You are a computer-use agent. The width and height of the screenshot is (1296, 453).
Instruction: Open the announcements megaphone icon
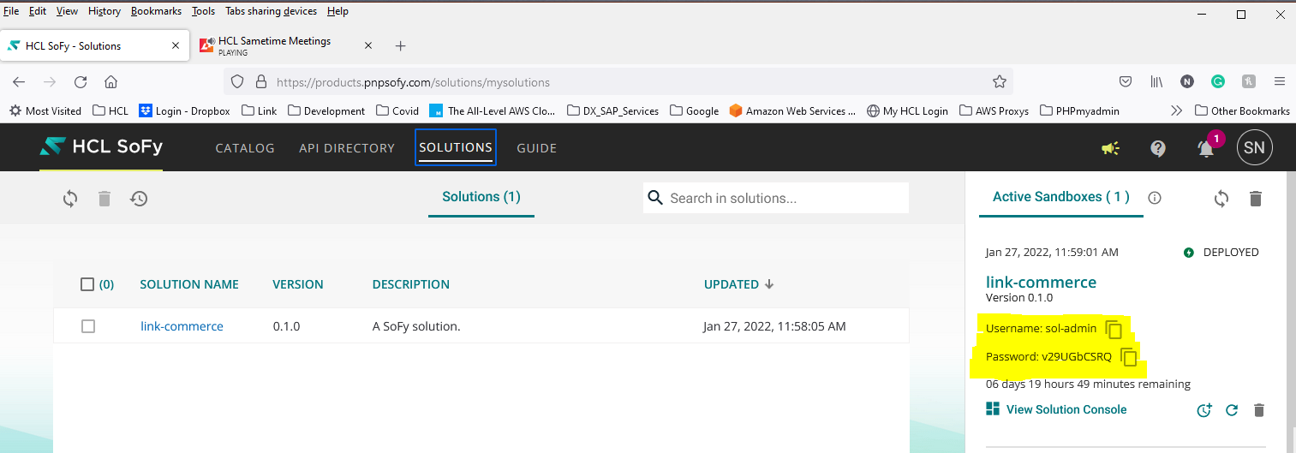tap(1110, 148)
